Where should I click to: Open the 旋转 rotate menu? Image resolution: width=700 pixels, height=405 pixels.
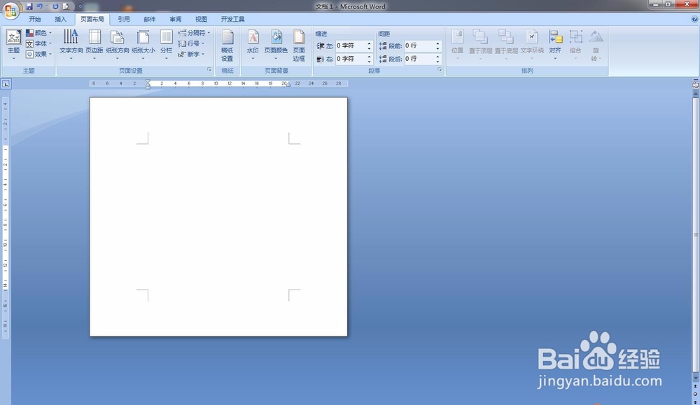(x=596, y=45)
